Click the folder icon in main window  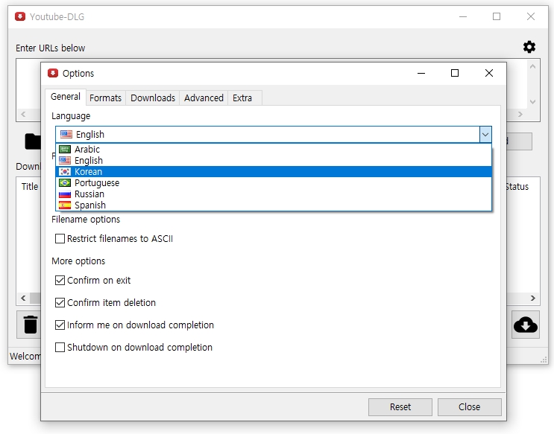pos(33,141)
